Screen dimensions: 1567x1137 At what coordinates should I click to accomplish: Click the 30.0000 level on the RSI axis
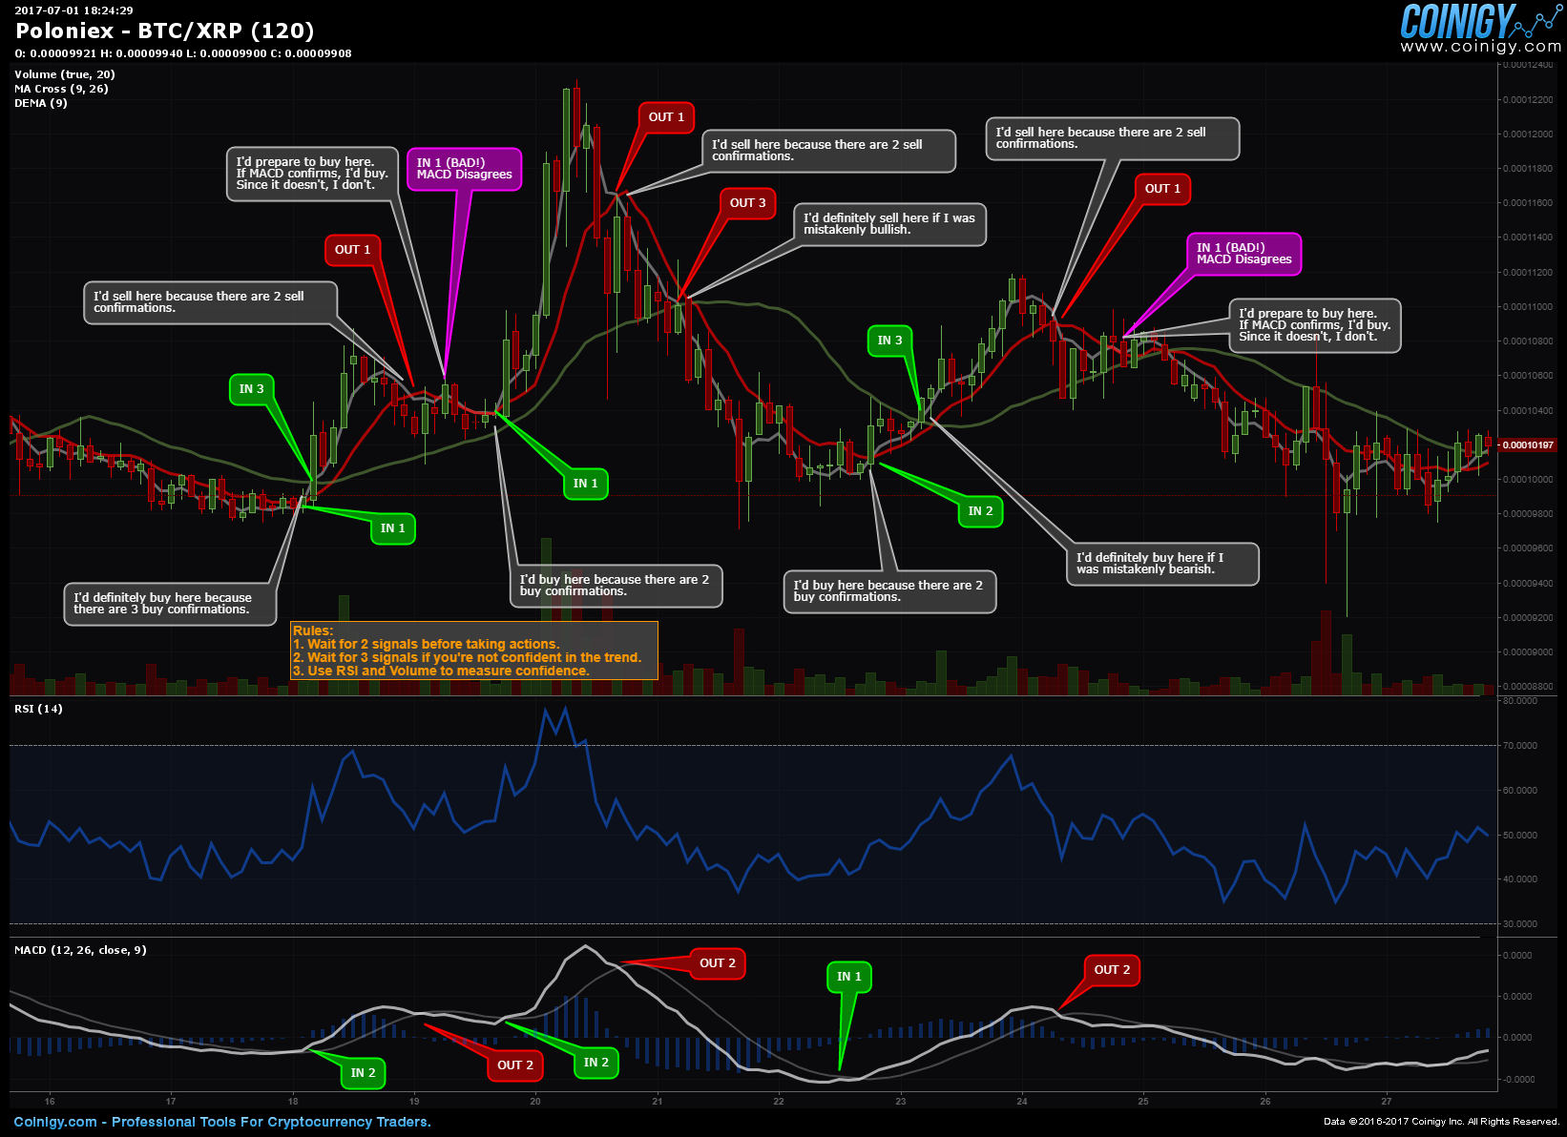[1520, 924]
